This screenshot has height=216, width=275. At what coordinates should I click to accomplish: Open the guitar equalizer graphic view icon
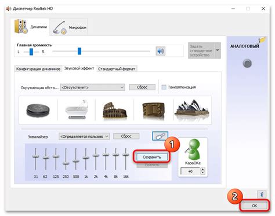pos(160,136)
